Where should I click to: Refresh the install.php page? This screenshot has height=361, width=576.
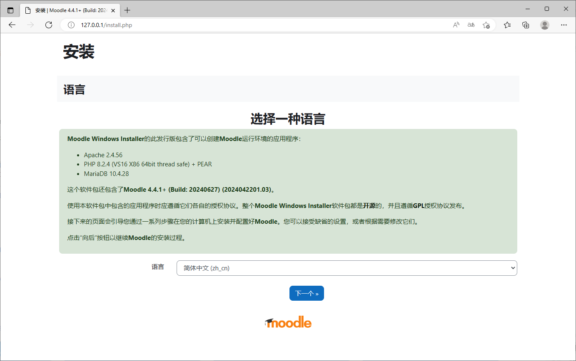(x=49, y=25)
